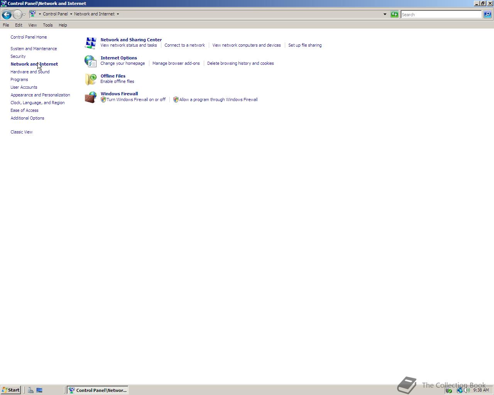Click Delete browsing history and cookies

point(240,63)
